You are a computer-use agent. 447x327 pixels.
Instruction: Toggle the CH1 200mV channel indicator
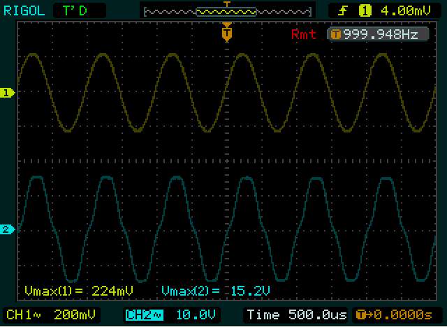(x=52, y=314)
